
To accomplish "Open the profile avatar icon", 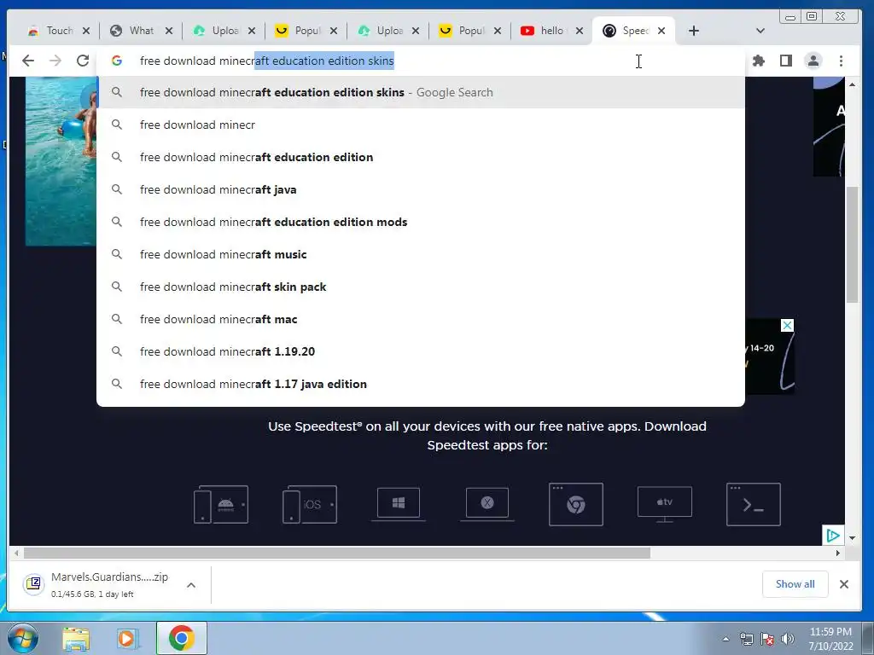I will [x=813, y=61].
